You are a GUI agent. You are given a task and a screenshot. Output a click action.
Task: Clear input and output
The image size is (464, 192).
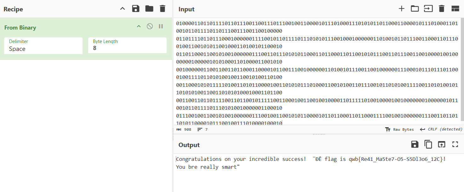pyautogui.click(x=442, y=9)
